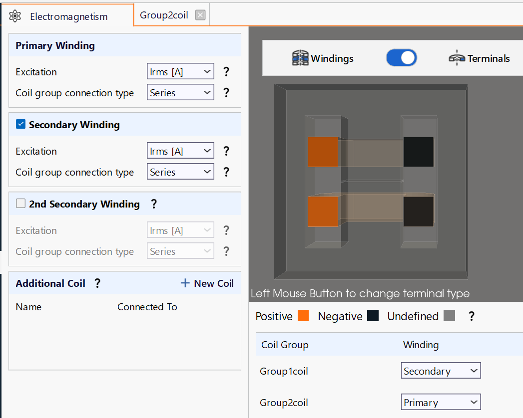Click the plus icon for New Coil
This screenshot has height=418, width=523.
click(185, 283)
